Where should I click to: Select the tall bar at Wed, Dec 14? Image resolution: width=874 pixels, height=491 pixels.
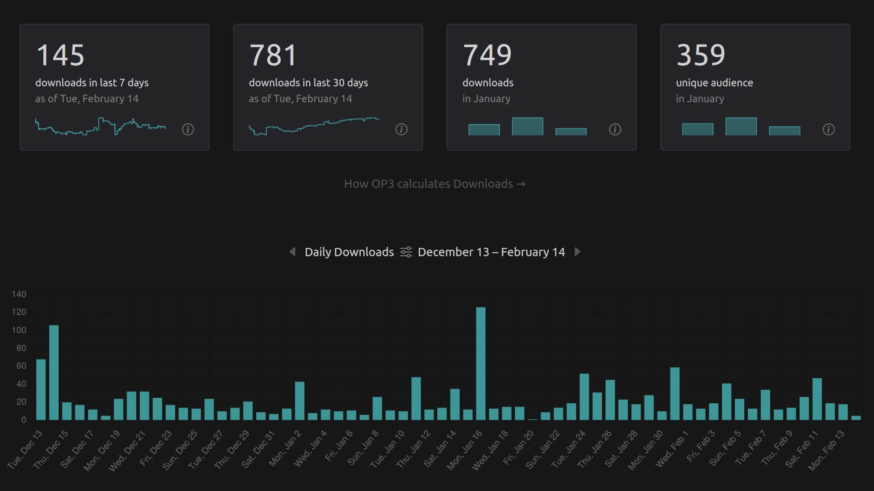point(54,372)
